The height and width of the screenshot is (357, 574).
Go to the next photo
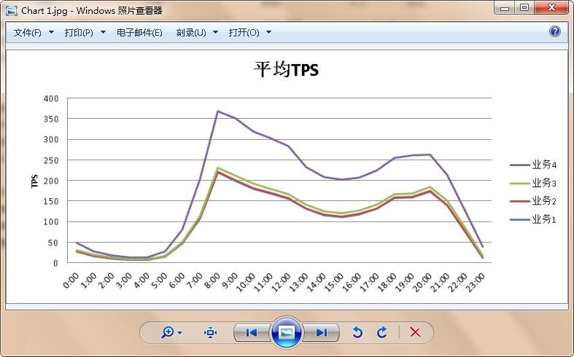point(322,332)
